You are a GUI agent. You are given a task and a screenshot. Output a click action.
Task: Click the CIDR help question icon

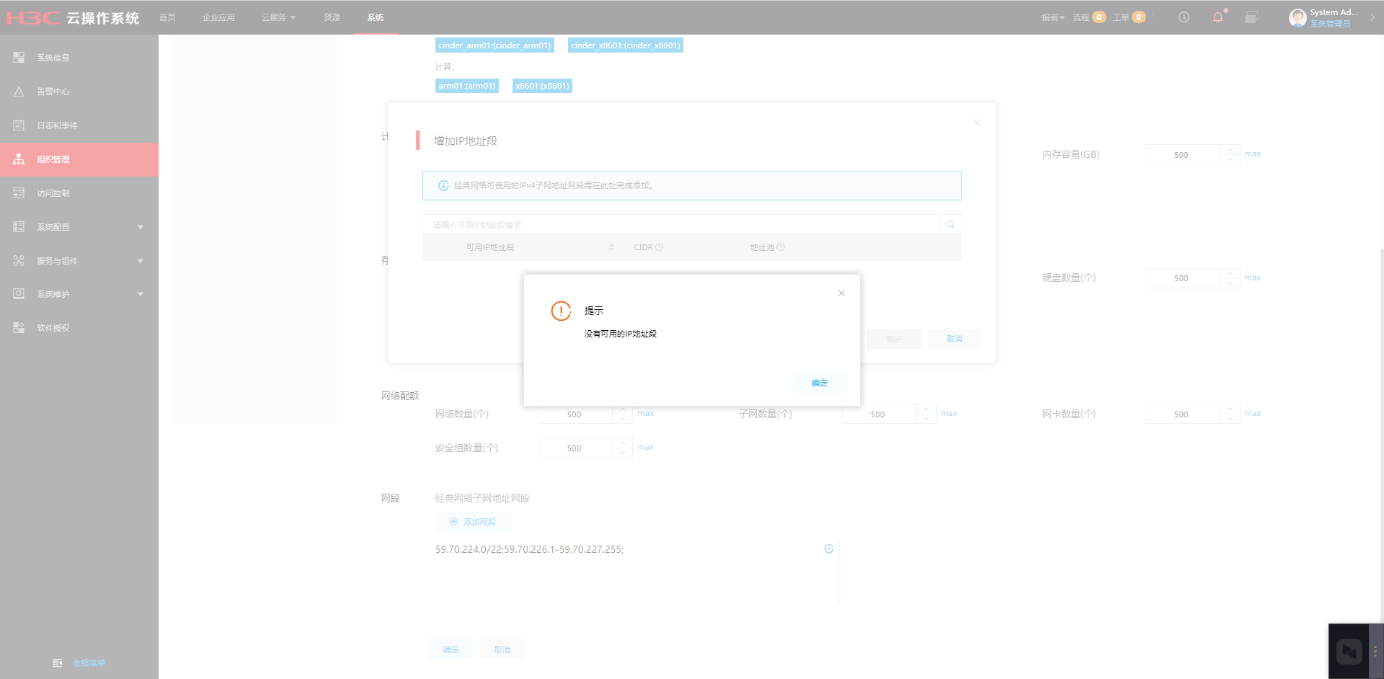coord(660,247)
